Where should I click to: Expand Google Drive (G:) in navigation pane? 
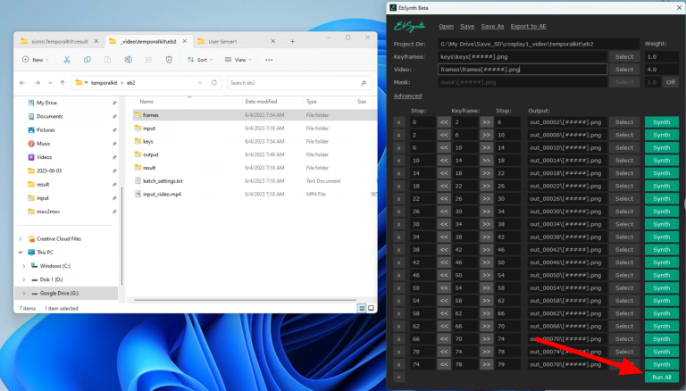24,293
